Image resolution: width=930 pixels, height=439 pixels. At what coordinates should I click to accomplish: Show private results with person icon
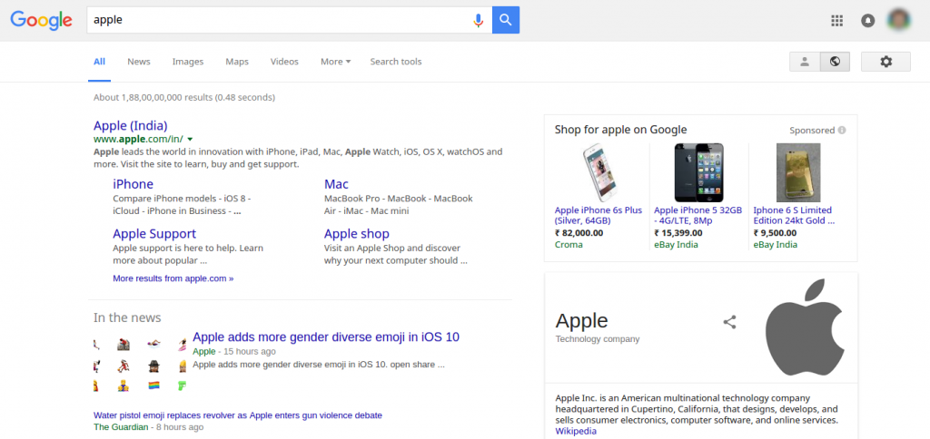point(805,62)
